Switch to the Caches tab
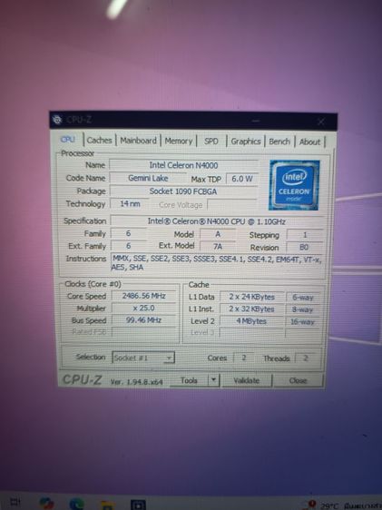This screenshot has width=382, height=510. (x=100, y=140)
